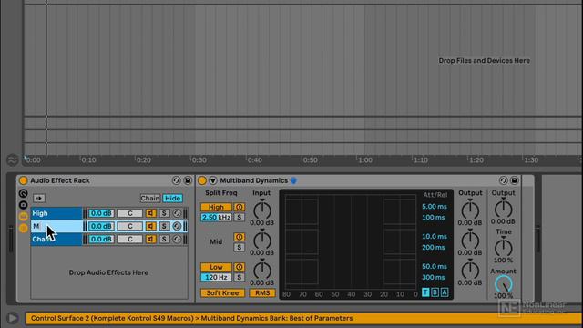Screen dimensions: 583x328
Task: Click High band Input gain knob
Action: click(262, 210)
